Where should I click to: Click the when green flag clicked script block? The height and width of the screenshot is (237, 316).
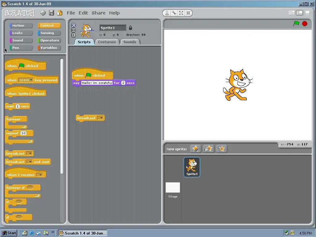92,75
